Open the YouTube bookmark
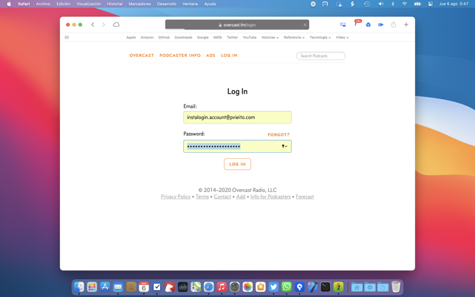475x297 pixels. coord(250,37)
